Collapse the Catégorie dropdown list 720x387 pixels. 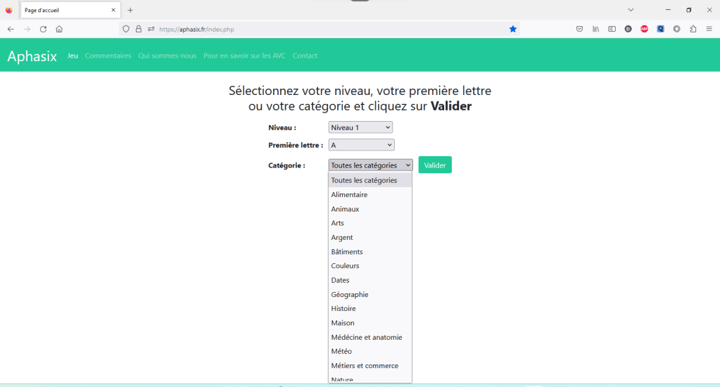[x=370, y=165]
